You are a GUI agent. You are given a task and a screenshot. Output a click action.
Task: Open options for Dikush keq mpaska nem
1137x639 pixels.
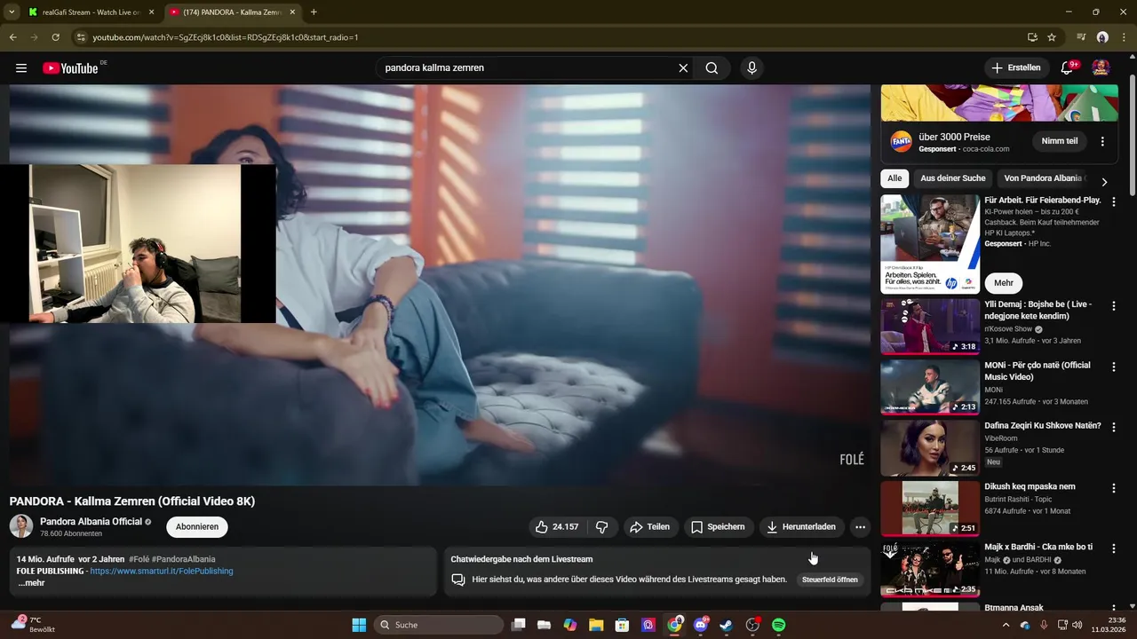pos(1114,488)
